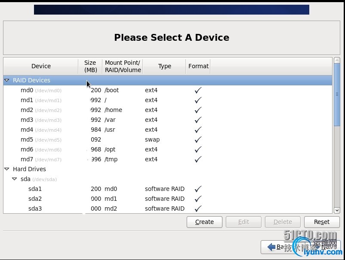The width and height of the screenshot is (345, 260).
Task: Toggle the Format checkmark for sda2
Action: [197, 199]
